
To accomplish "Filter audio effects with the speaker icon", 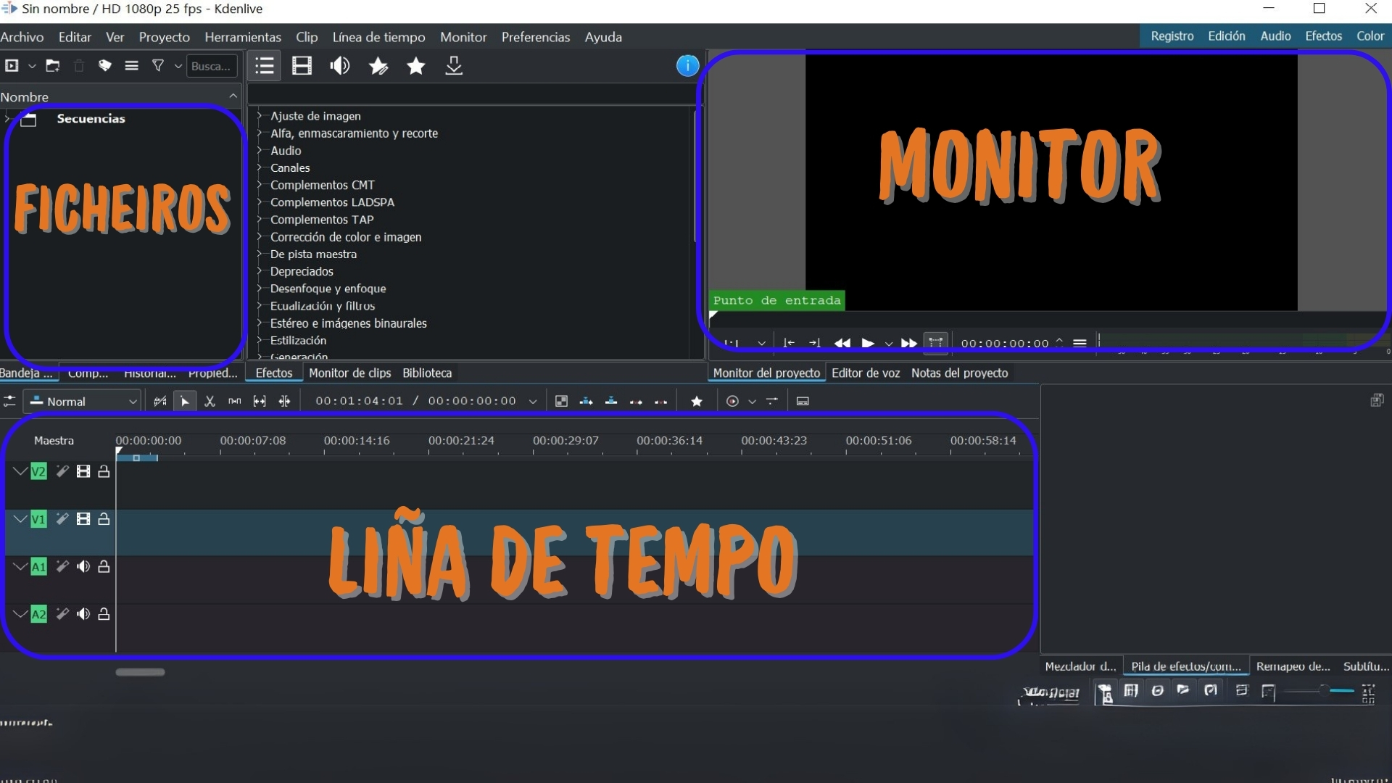I will click(x=339, y=65).
